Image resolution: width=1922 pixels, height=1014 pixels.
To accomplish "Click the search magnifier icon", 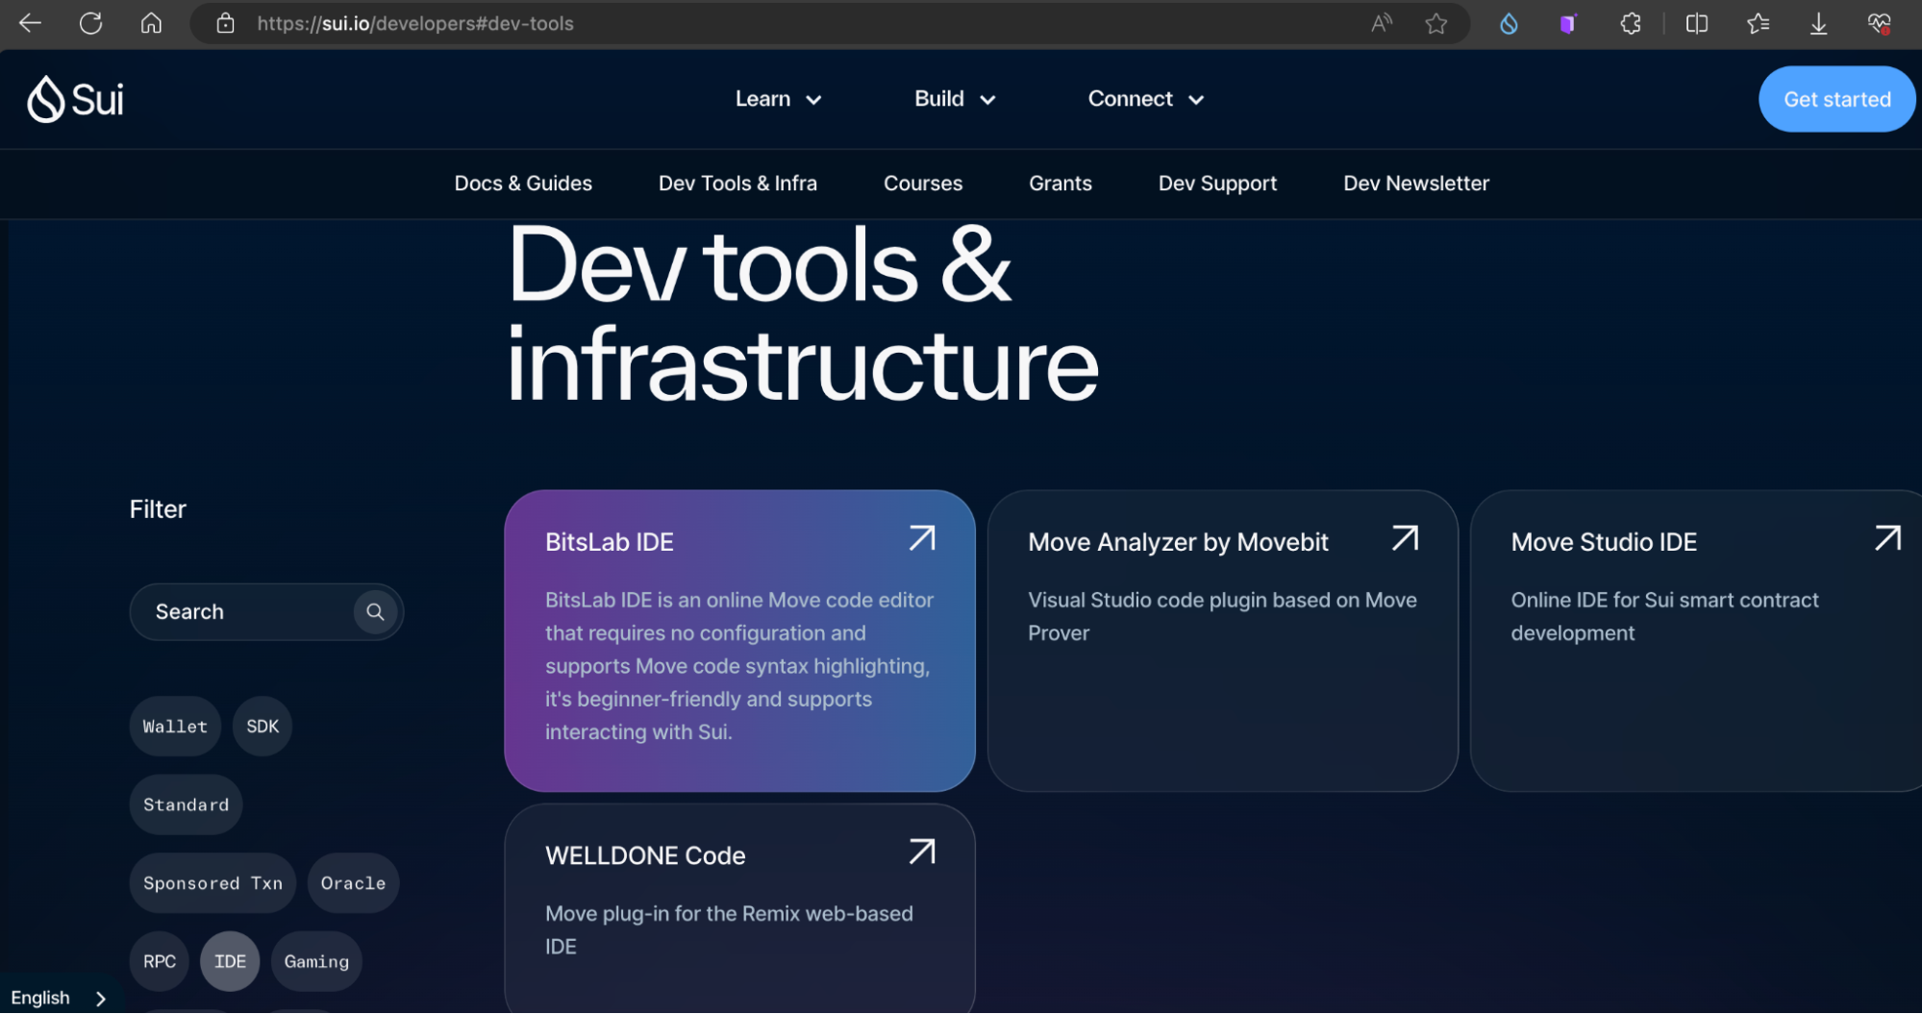I will 375,611.
